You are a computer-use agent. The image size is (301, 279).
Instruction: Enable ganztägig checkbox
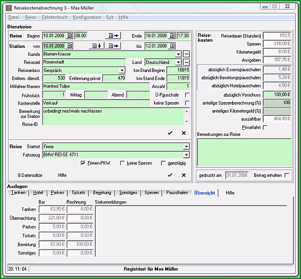click(x=163, y=163)
